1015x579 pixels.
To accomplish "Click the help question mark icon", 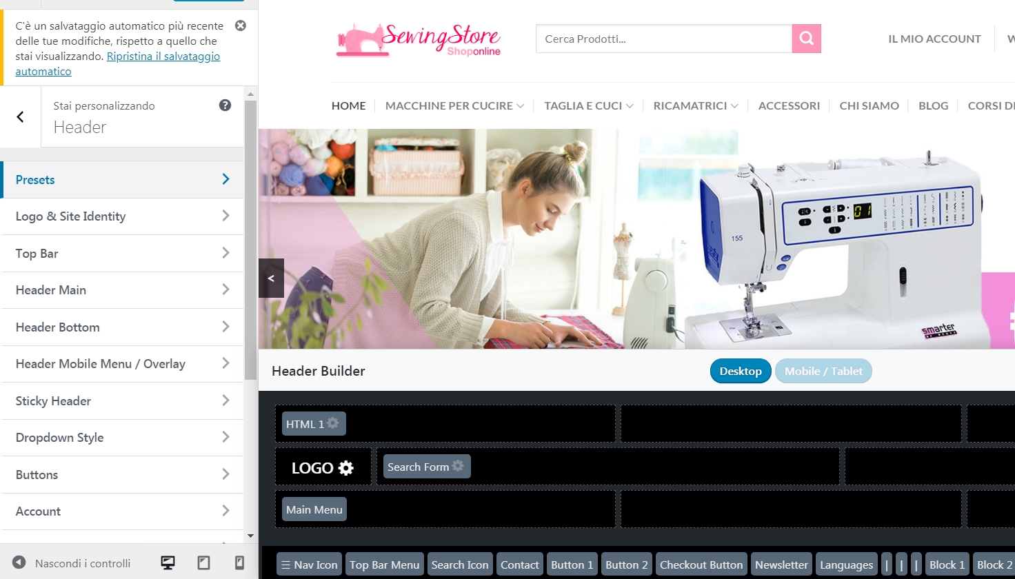I will (225, 105).
